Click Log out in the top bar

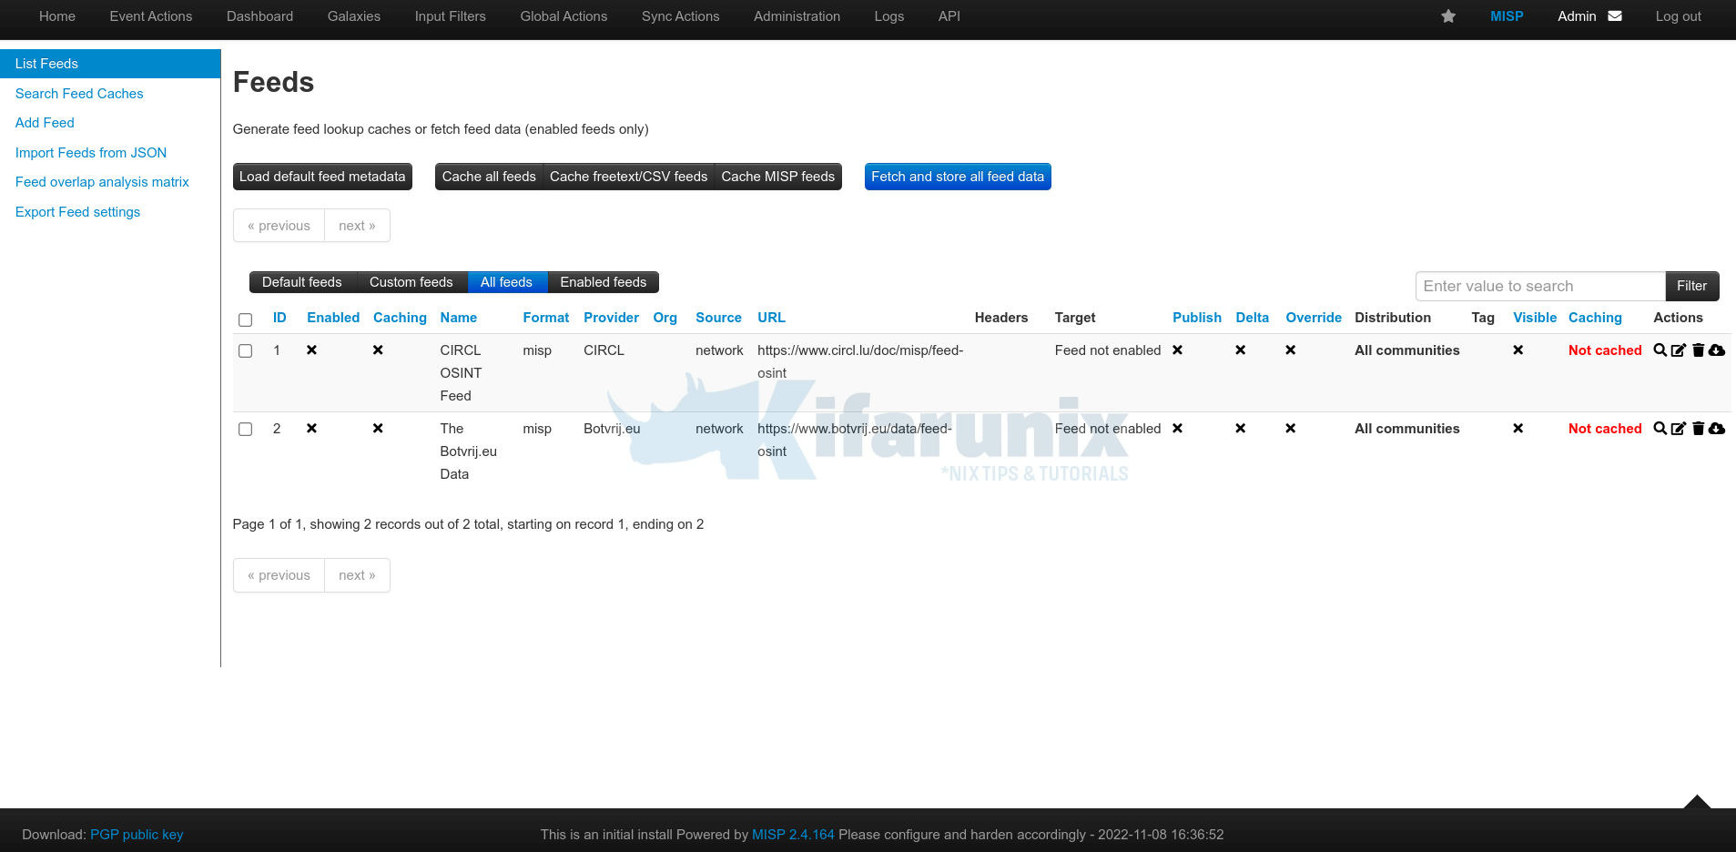coord(1678,16)
